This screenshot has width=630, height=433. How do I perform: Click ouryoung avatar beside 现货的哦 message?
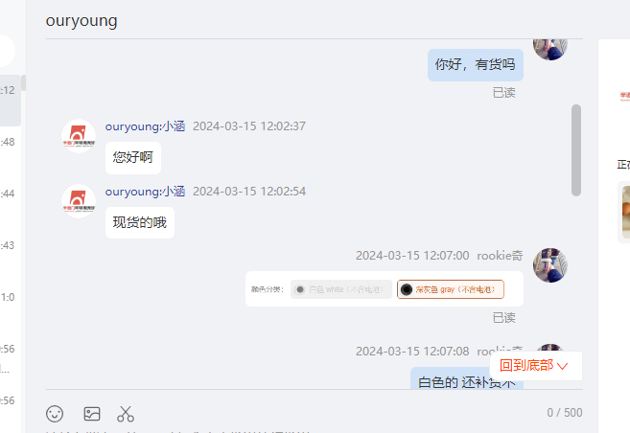click(79, 201)
